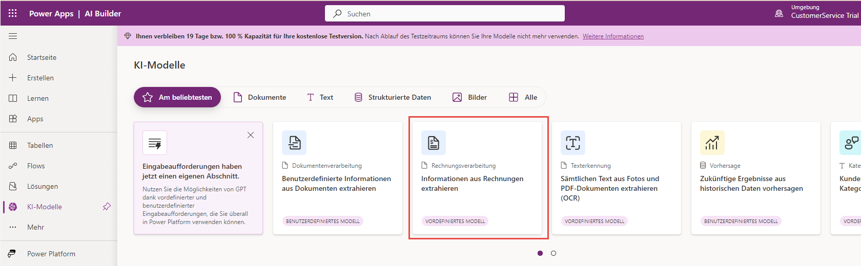Go to the first carousel page dot
This screenshot has width=861, height=266.
click(540, 253)
